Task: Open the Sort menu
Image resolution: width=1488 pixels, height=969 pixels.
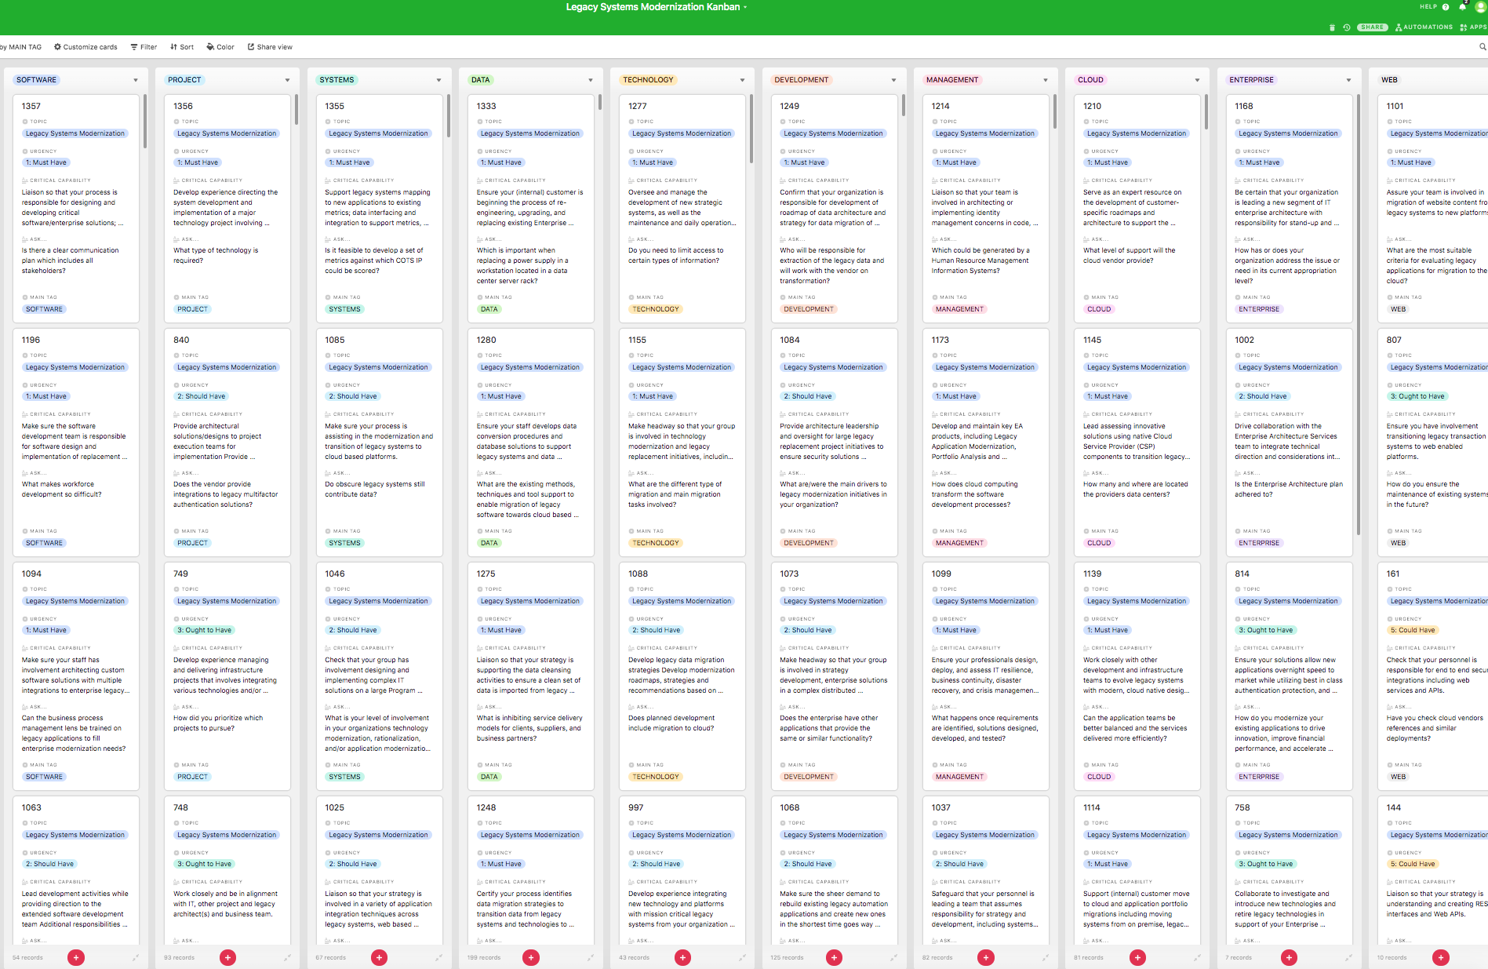Action: click(182, 47)
